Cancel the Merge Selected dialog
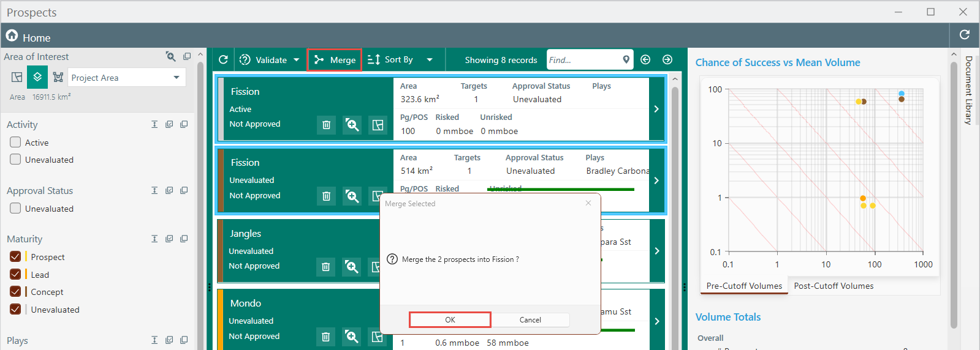This screenshot has height=350, width=980. click(530, 320)
